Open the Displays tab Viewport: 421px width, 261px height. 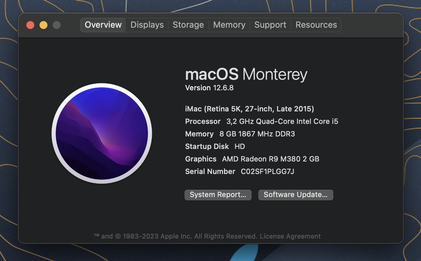[x=147, y=25]
